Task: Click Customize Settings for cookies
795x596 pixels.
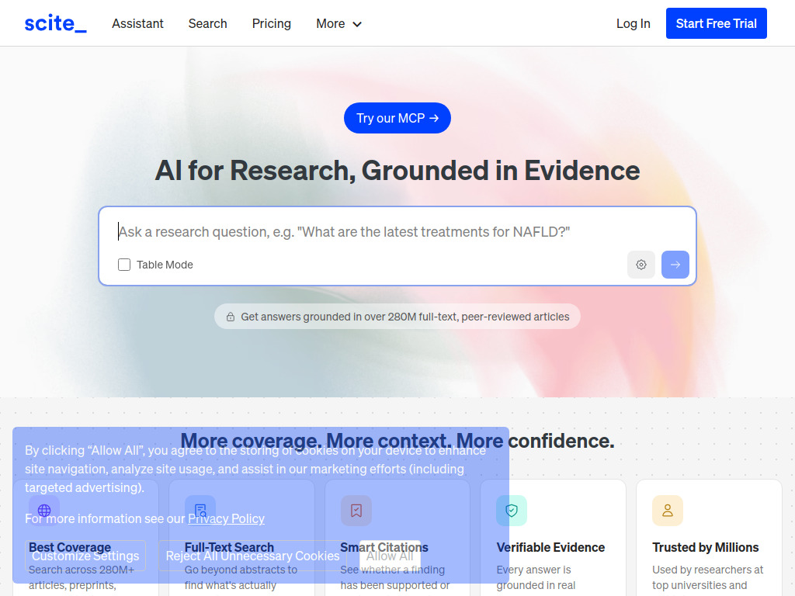Action: pos(85,556)
